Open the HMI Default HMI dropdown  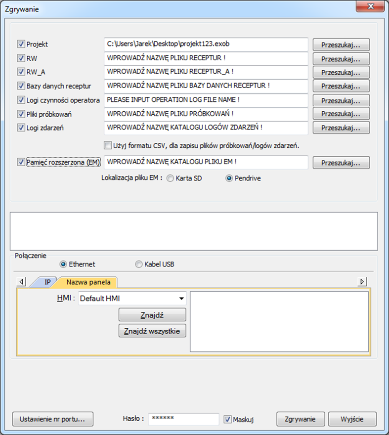click(x=132, y=299)
